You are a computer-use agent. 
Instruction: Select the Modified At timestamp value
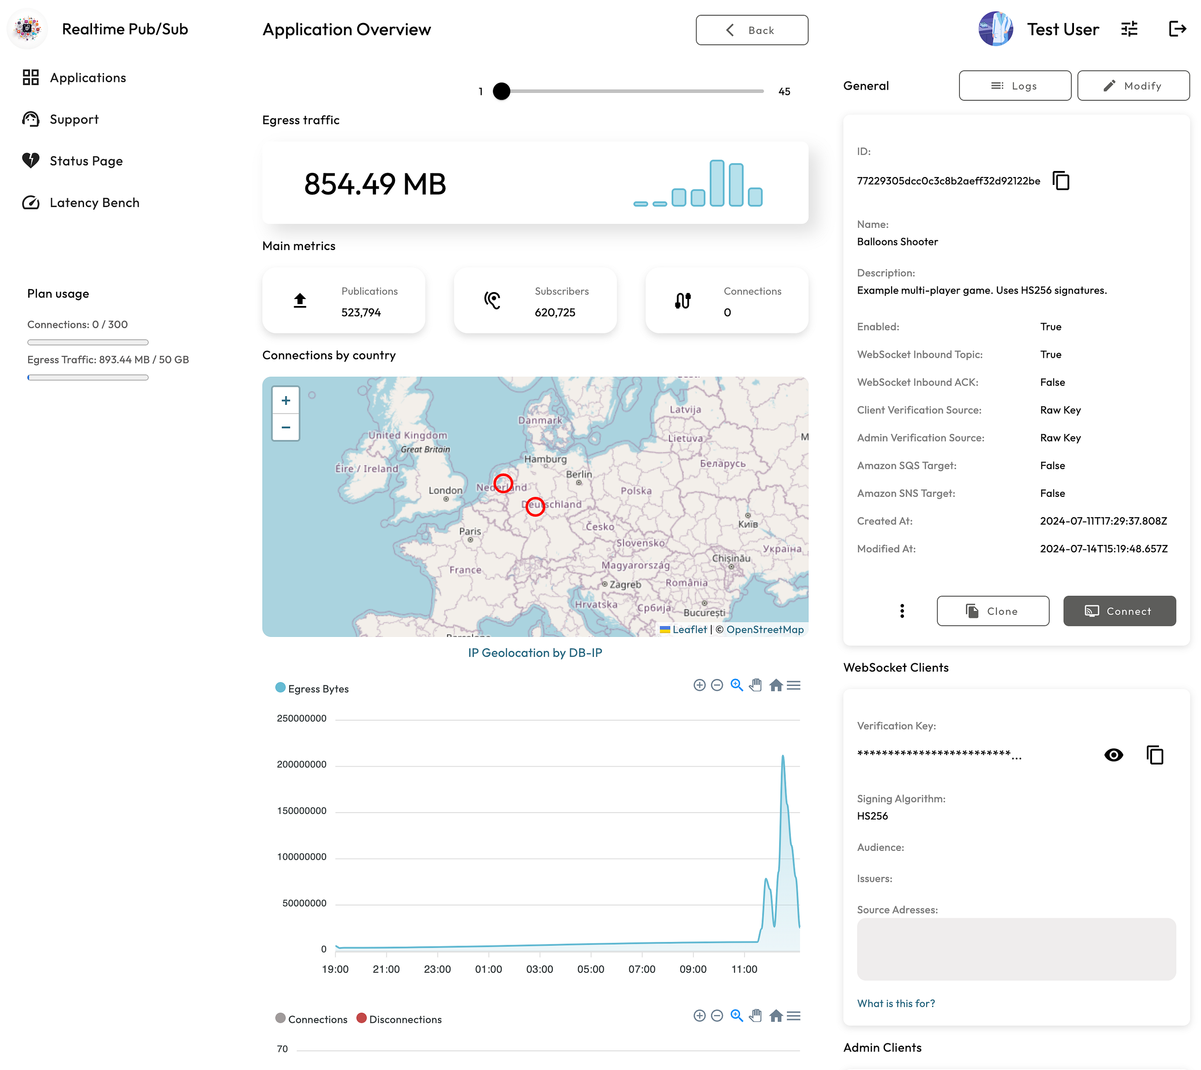pyautogui.click(x=1104, y=549)
